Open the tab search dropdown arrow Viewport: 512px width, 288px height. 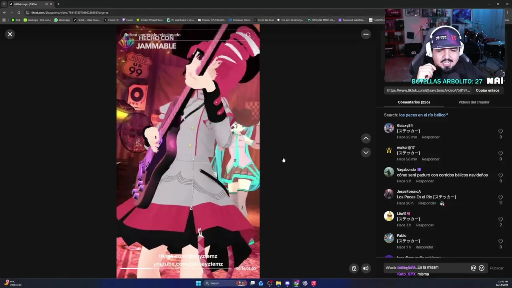coord(4,4)
